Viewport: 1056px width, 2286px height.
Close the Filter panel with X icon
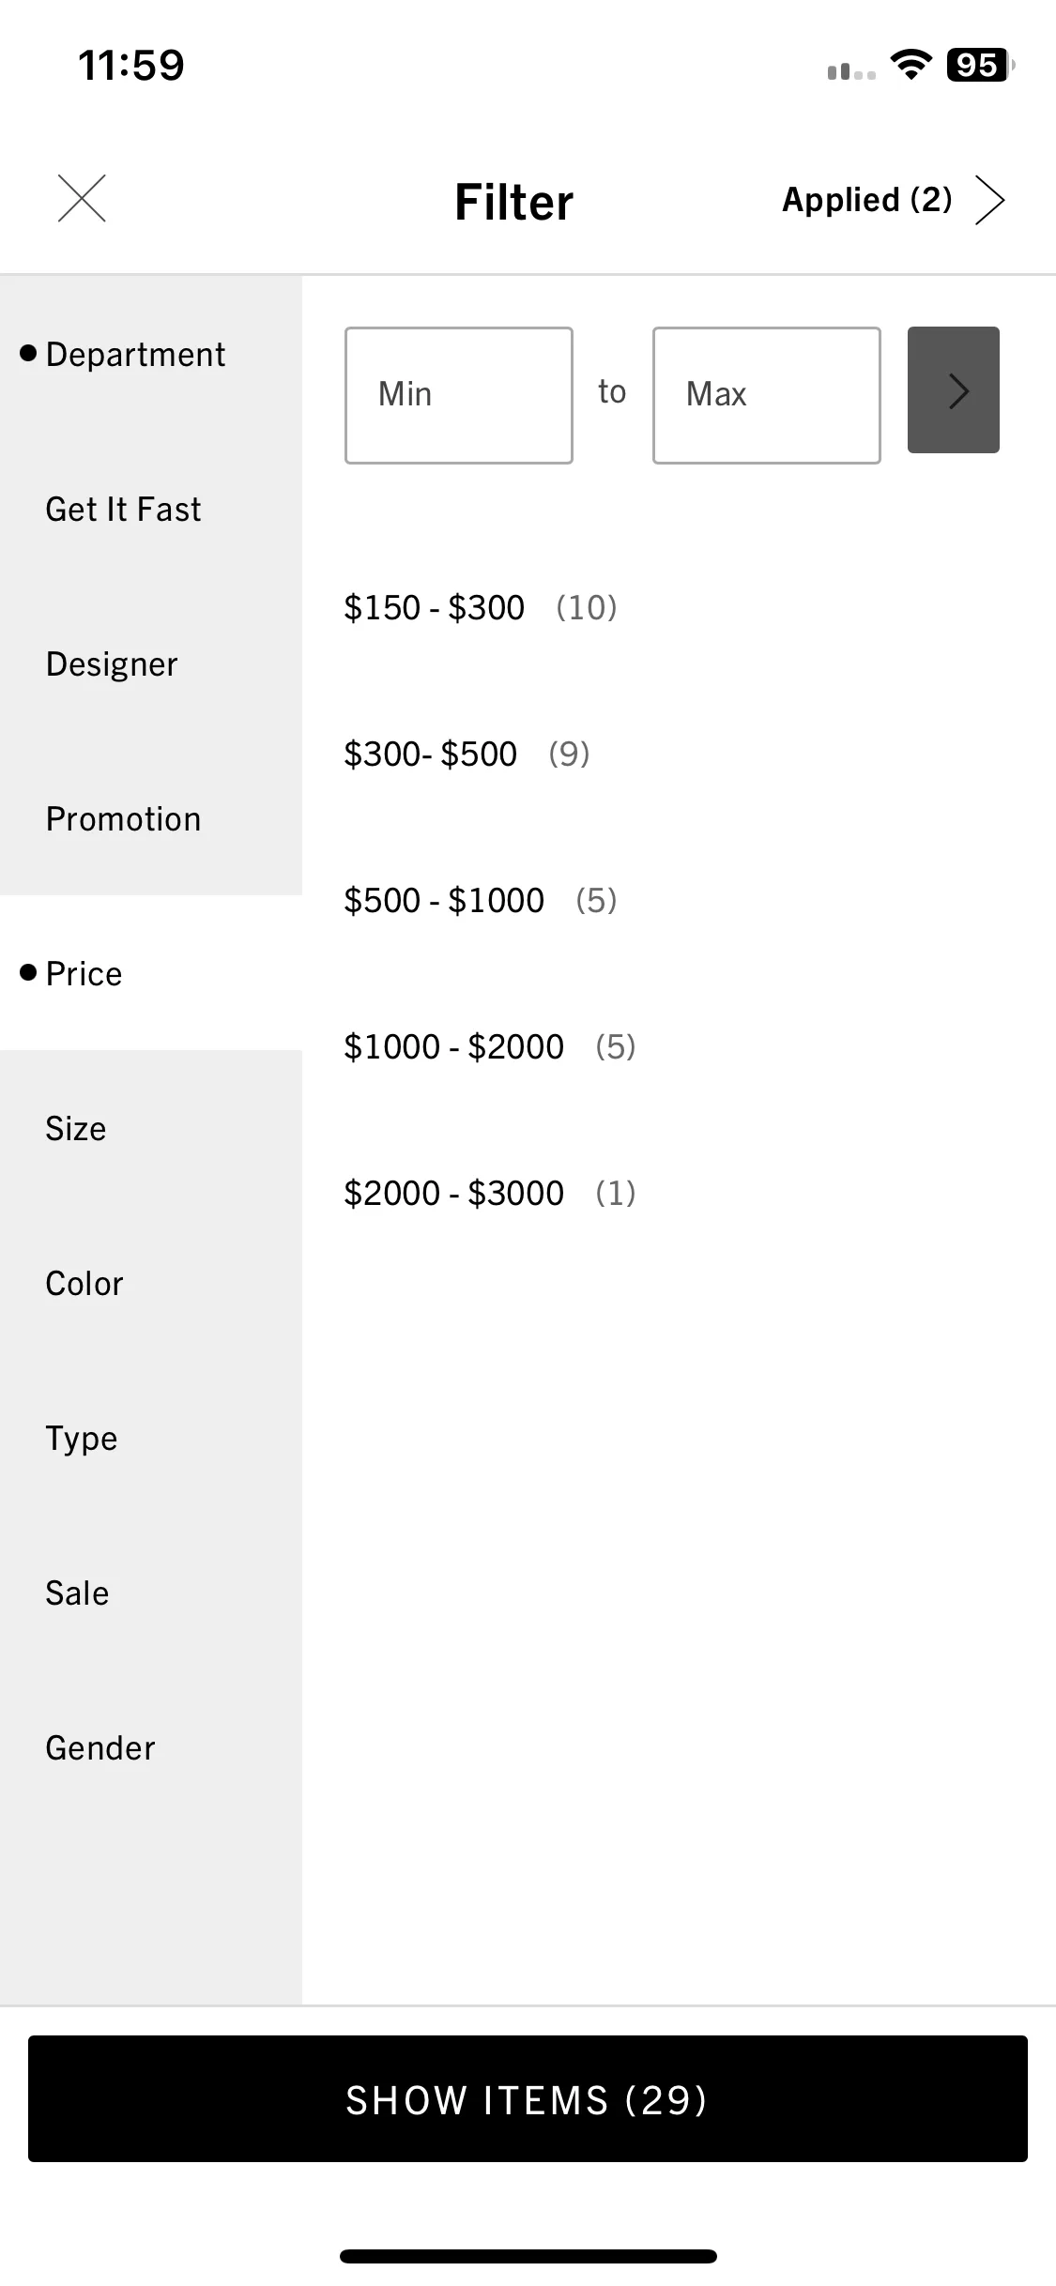(x=82, y=199)
